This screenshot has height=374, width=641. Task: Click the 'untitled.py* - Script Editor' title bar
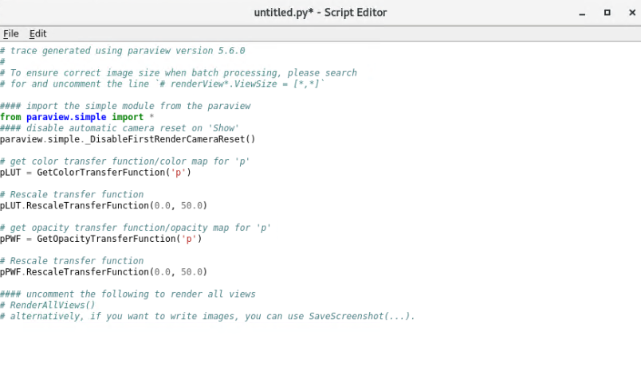pos(319,12)
